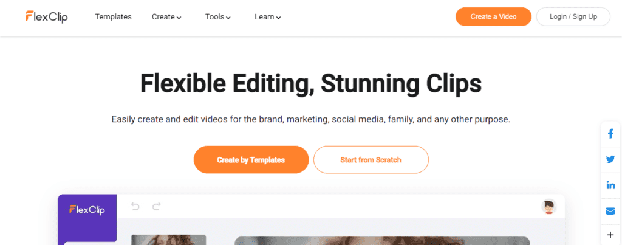The image size is (622, 245).
Task: Click the Login / Sign Up button
Action: tap(573, 16)
